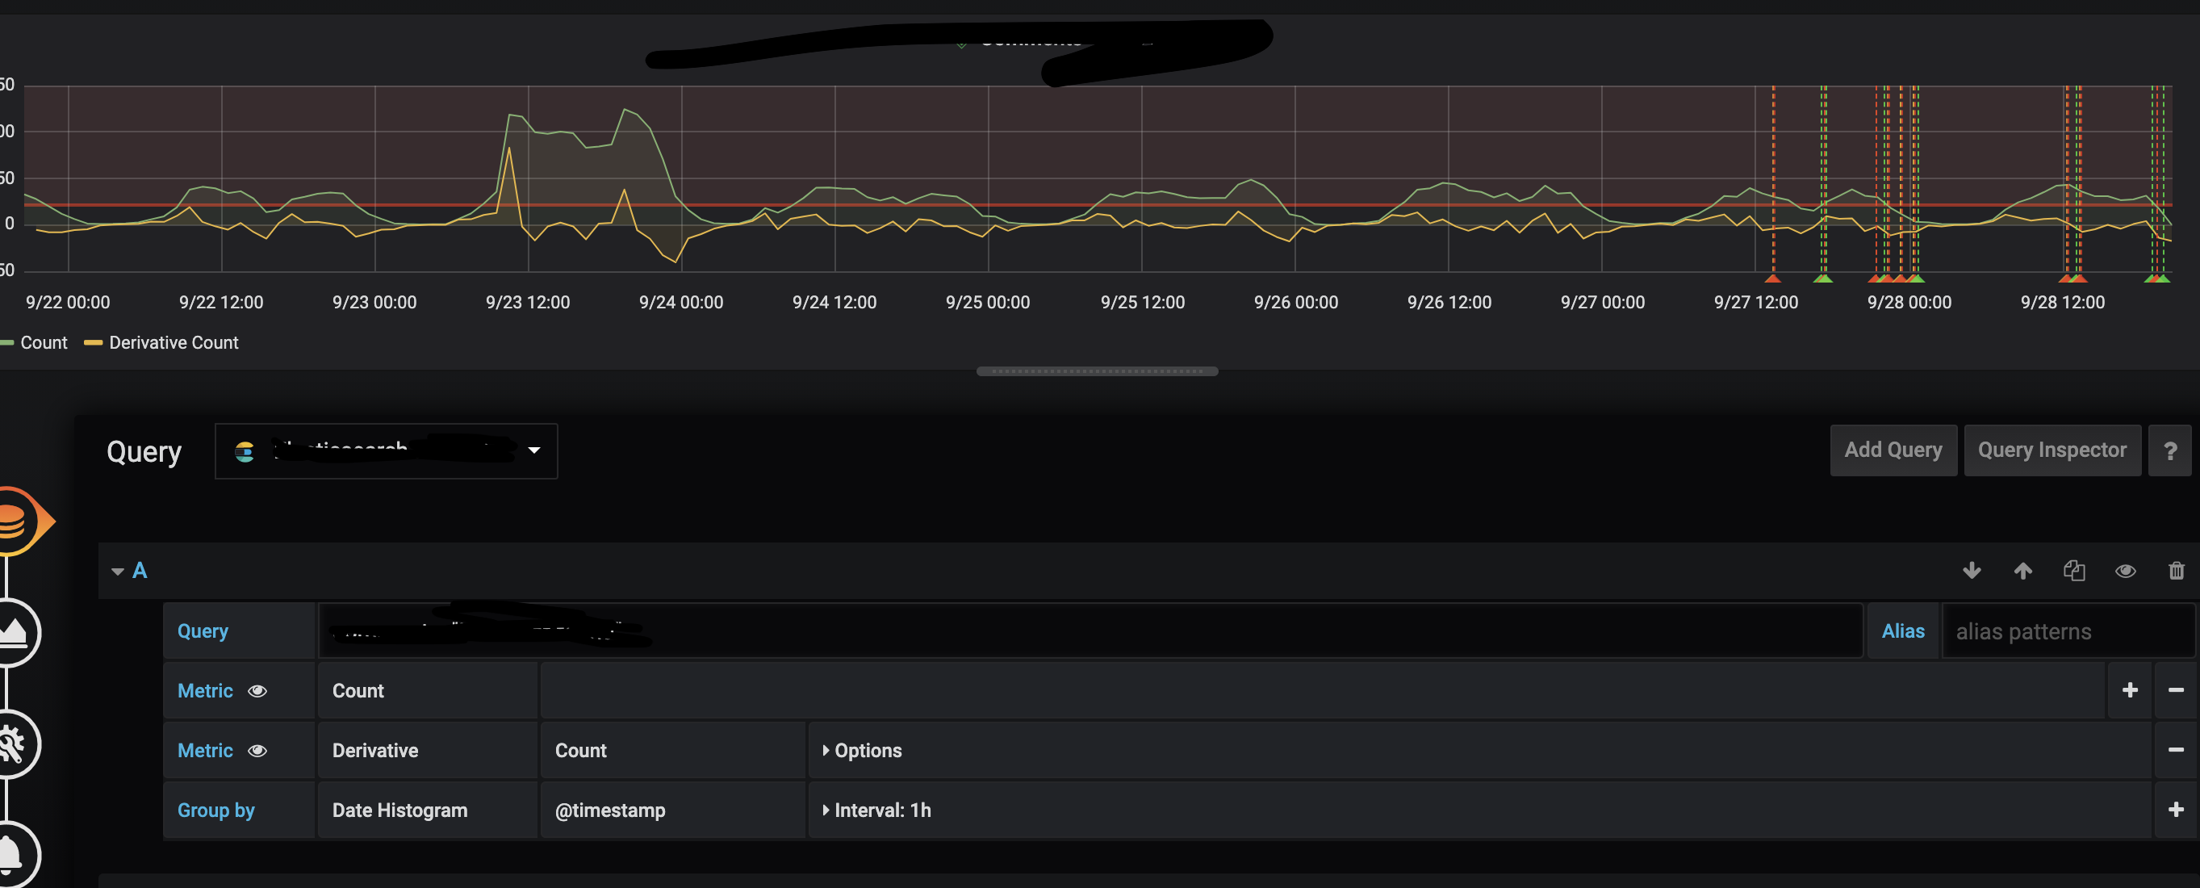Delete query A with the trash icon
This screenshot has width=2200, height=888.
[2176, 571]
